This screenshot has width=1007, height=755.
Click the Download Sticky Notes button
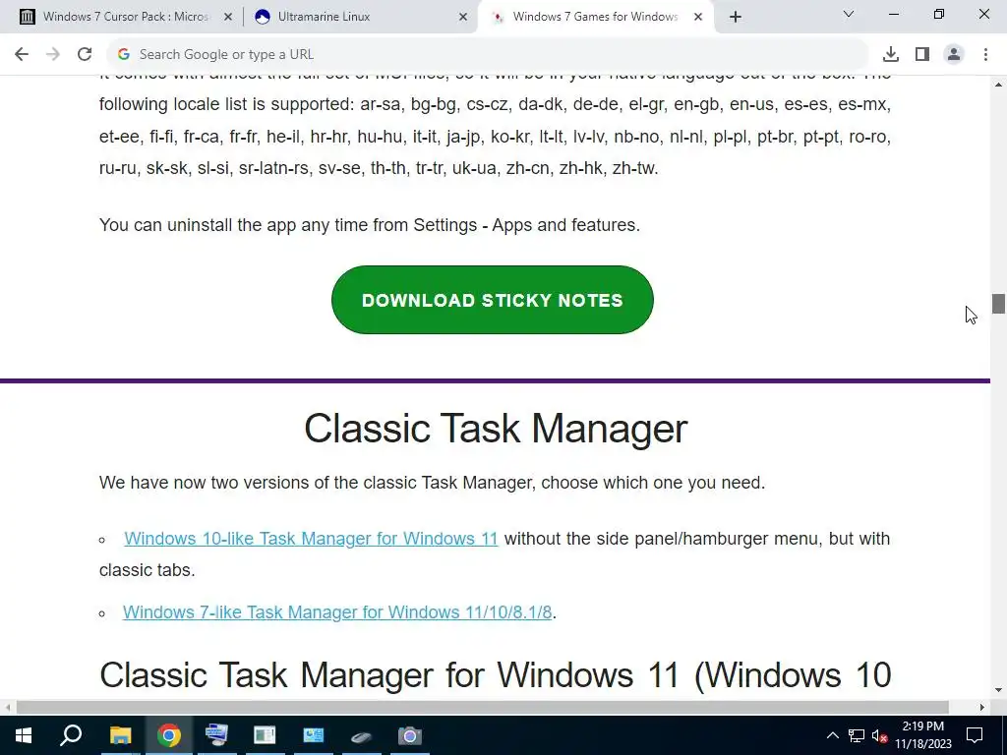coord(493,300)
